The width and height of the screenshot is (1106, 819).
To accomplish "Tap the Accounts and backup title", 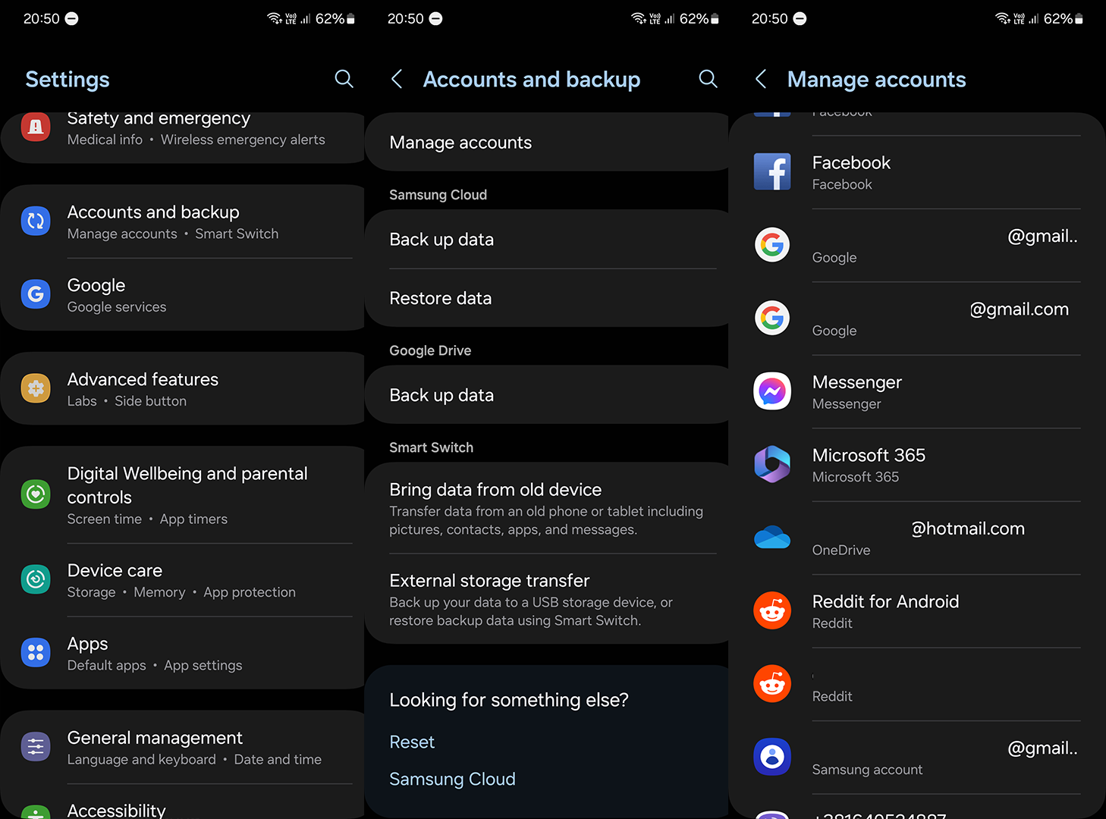I will click(x=531, y=79).
